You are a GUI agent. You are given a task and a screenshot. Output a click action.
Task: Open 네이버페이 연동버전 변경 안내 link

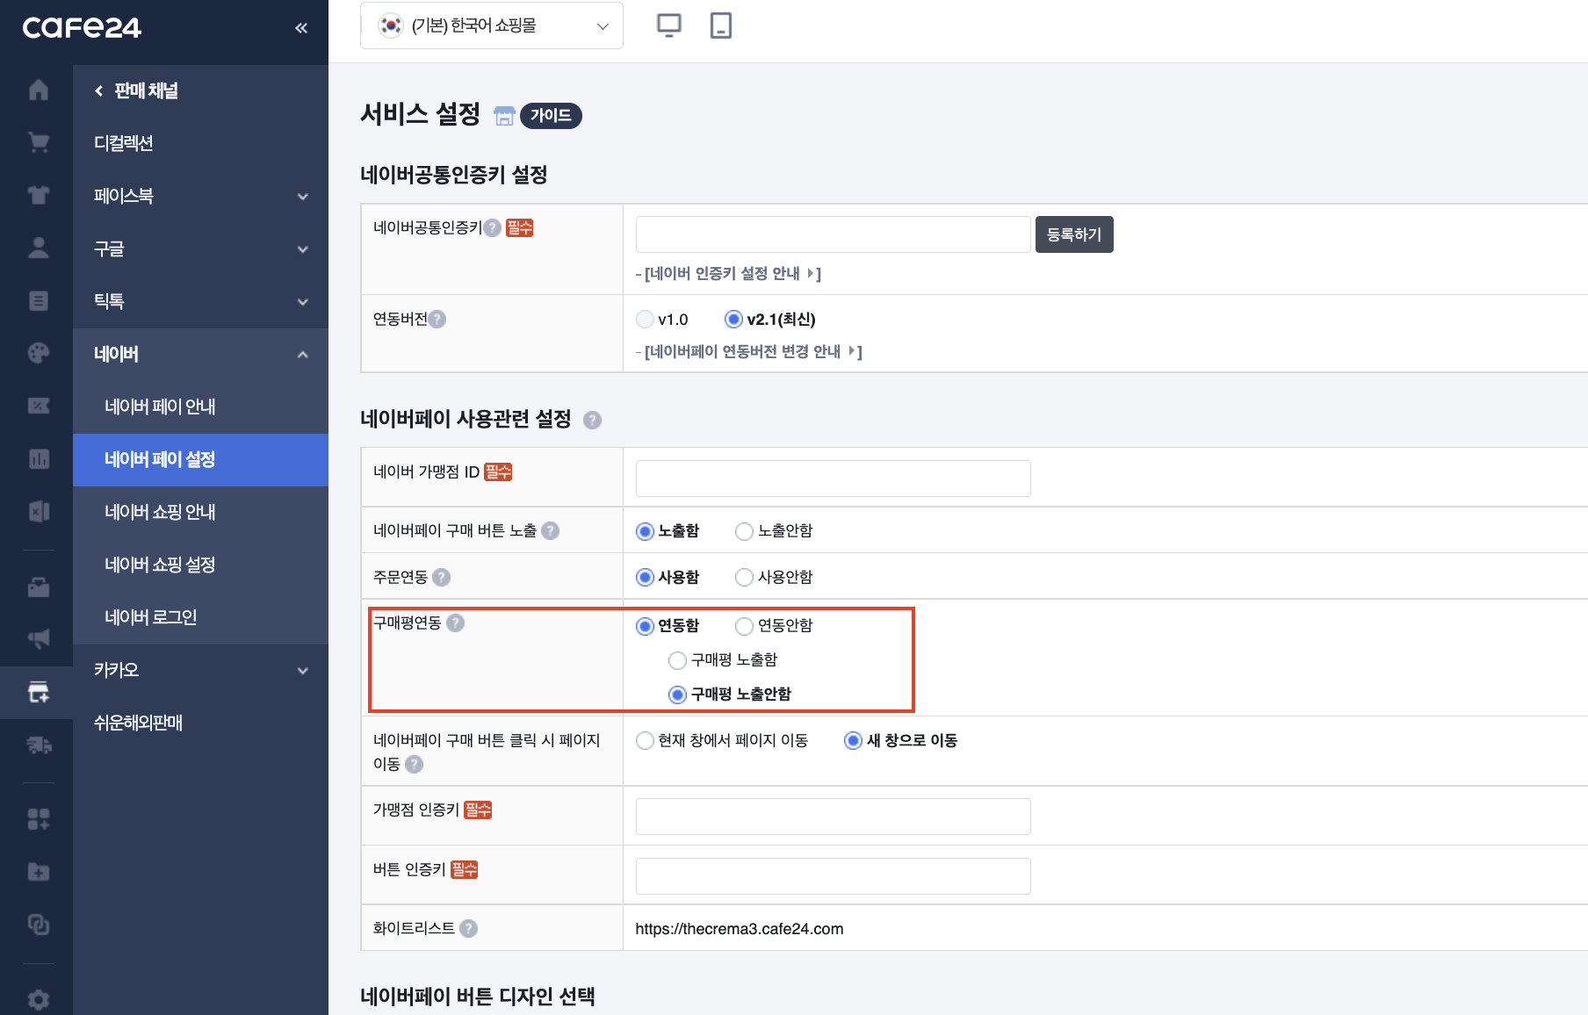753,352
